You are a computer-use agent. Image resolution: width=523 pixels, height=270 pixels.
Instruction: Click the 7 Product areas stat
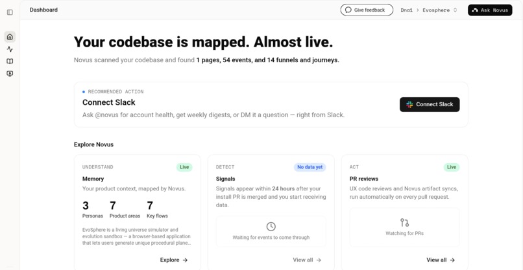click(125, 210)
